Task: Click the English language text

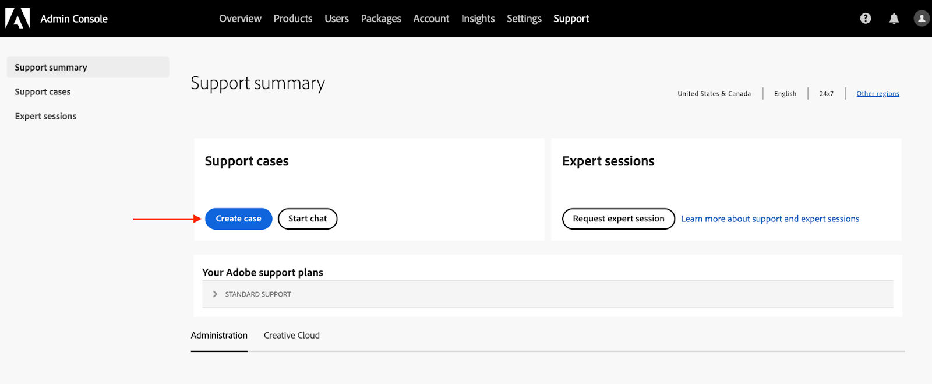Action: (x=785, y=94)
